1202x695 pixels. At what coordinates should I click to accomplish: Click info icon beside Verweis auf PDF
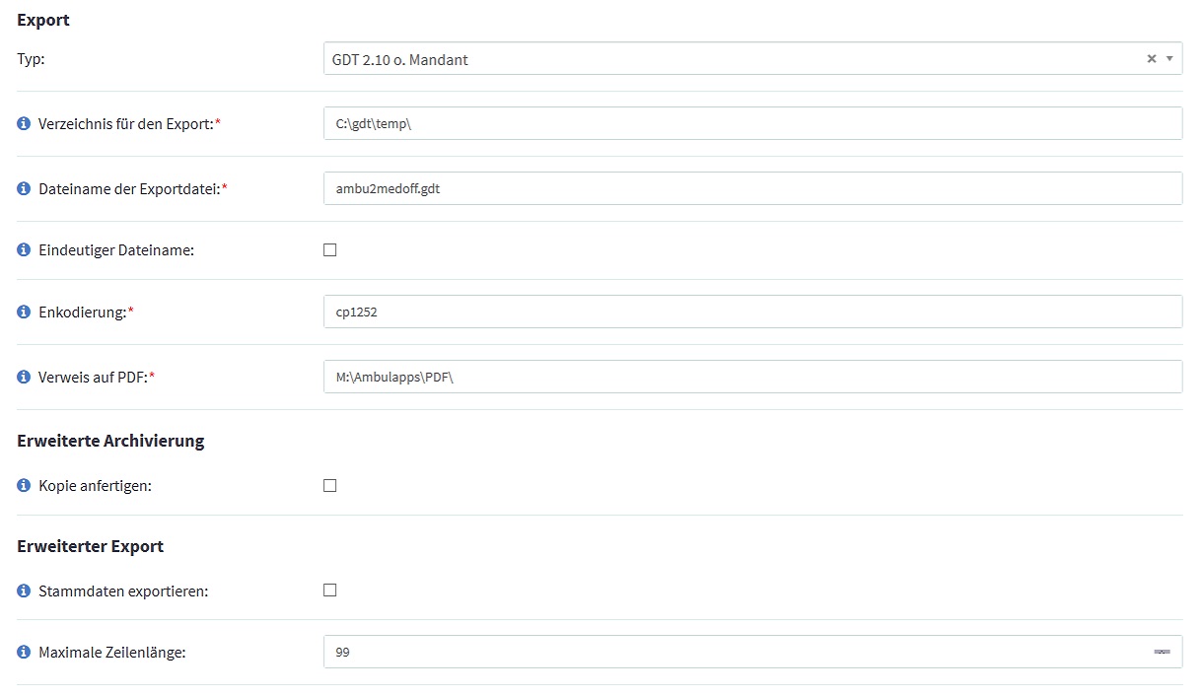(x=24, y=377)
